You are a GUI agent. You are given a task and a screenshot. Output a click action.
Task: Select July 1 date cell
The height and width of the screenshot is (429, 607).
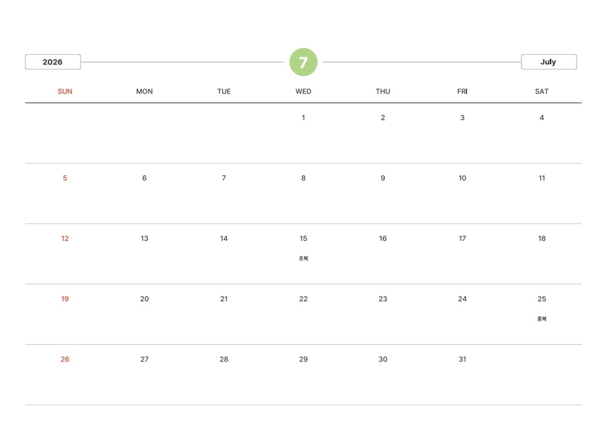coord(303,118)
